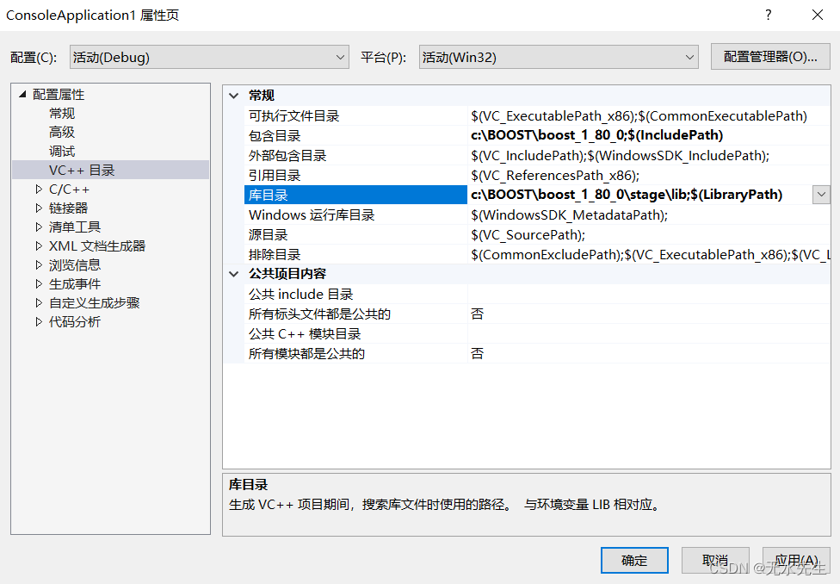The width and height of the screenshot is (840, 584).
Task: Collapse the 公共项目内容 section
Action: [x=234, y=273]
